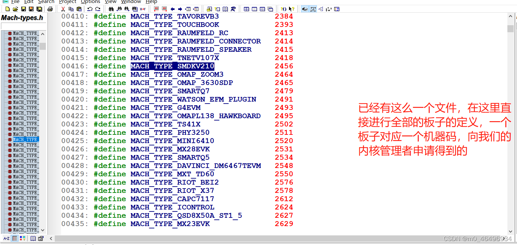
Task: Create a new file with toolbar icon
Action: click(x=7, y=9)
